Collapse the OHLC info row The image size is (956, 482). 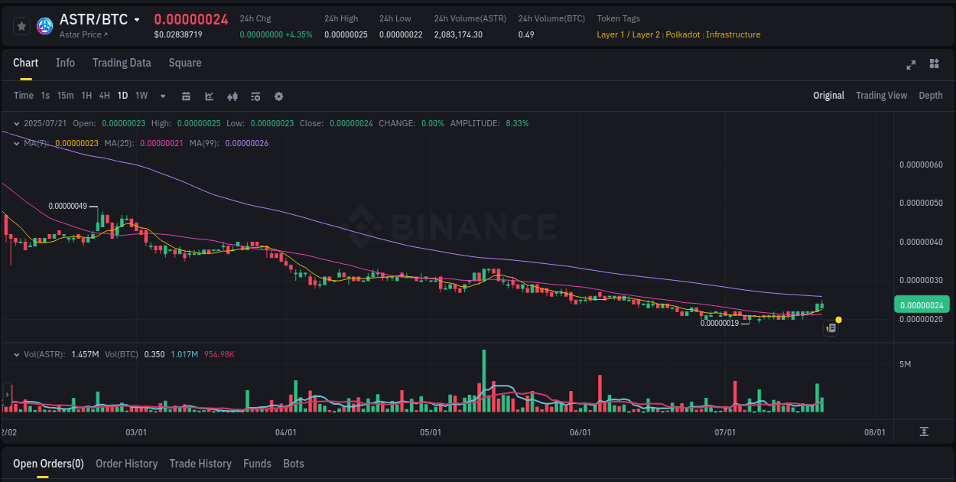(x=17, y=122)
